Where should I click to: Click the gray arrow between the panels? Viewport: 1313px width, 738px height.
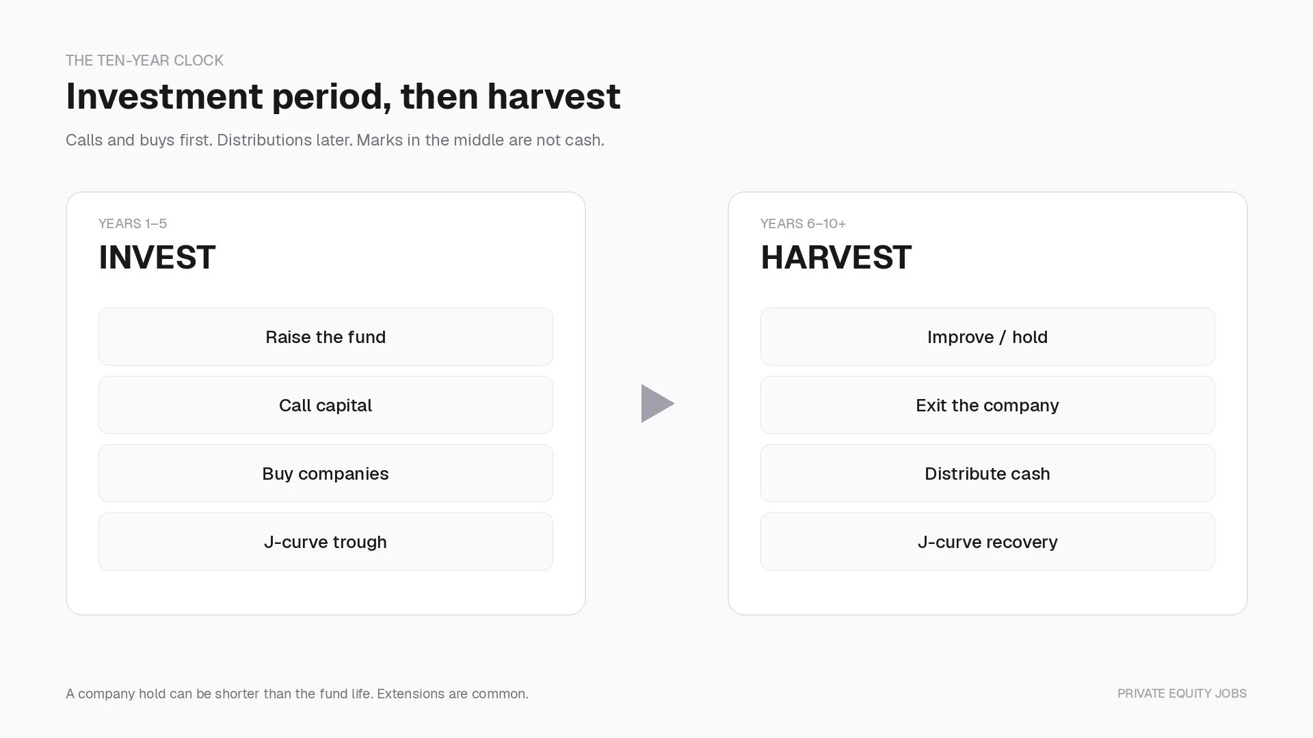(x=657, y=403)
